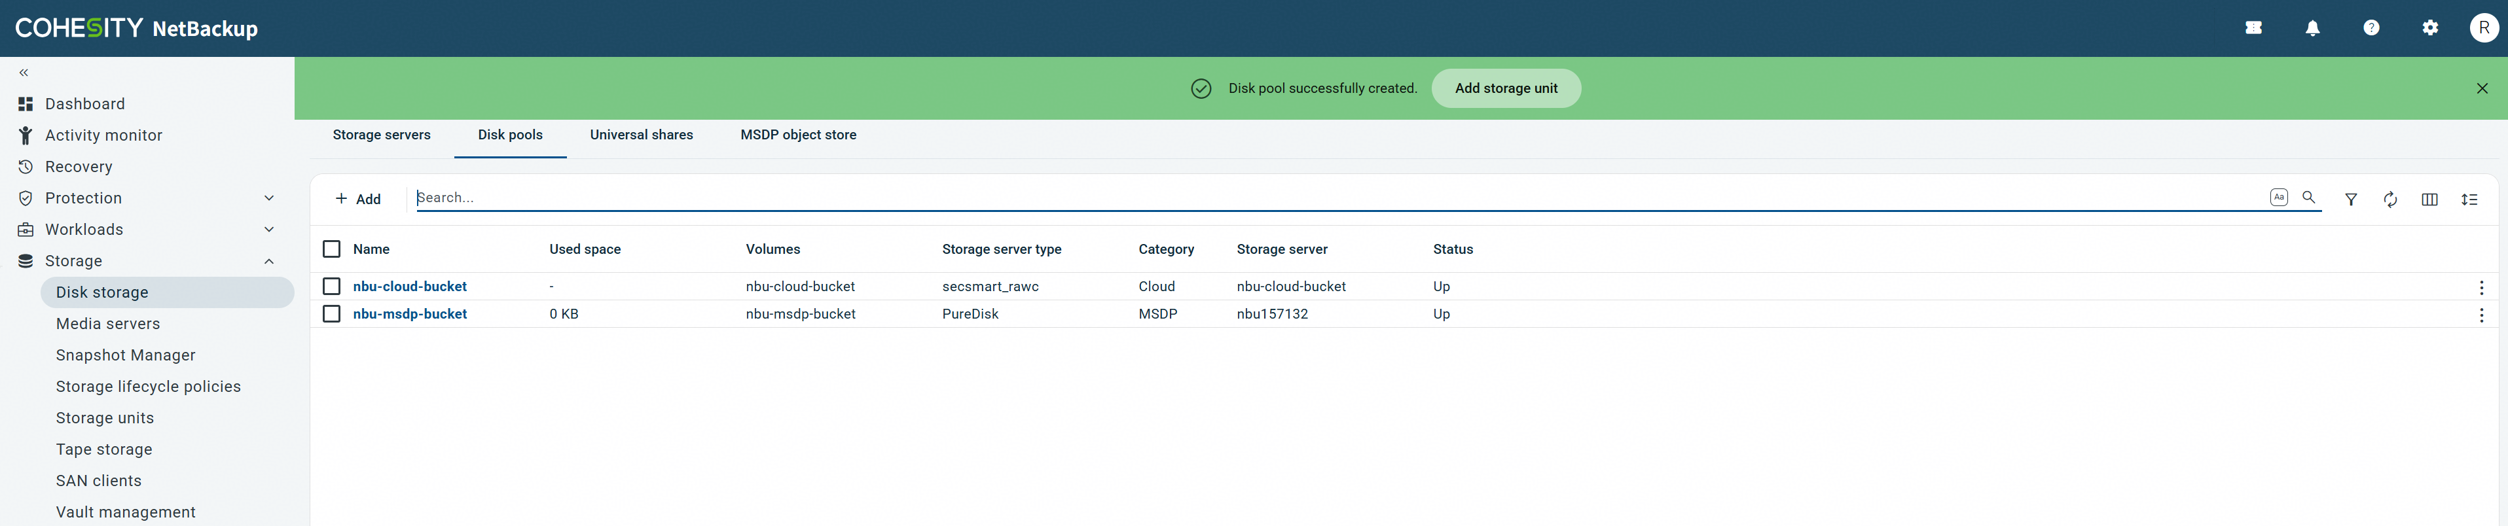Switch to Storage servers tab
2508x526 pixels.
[x=382, y=135]
